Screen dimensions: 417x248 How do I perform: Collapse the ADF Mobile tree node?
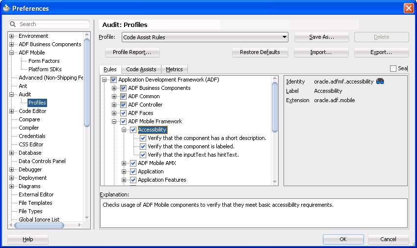coord(11,53)
